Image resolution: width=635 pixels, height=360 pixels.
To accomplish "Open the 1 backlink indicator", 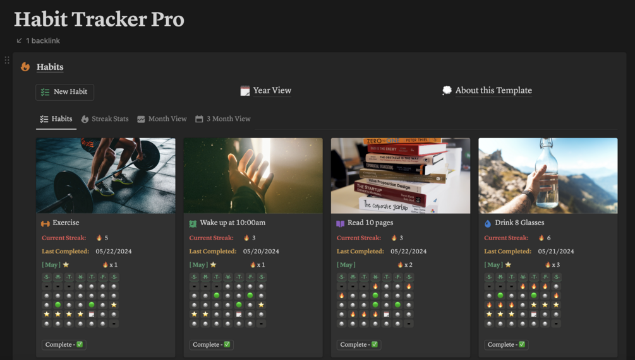I will 42,40.
